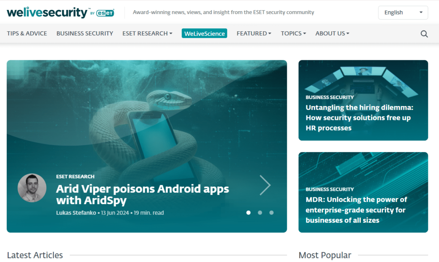Advance carousel with the right arrow

(265, 185)
